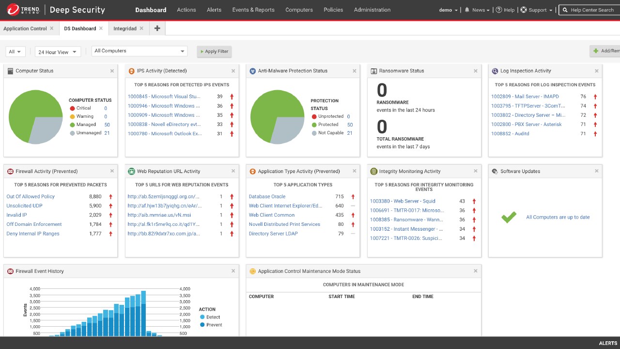Close the Ransomware Status widget
Image resolution: width=620 pixels, height=349 pixels.
coord(475,71)
